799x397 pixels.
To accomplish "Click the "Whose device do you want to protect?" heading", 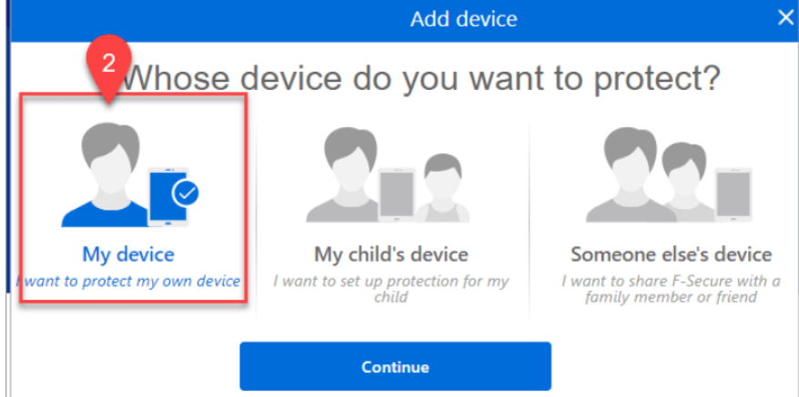I will [x=422, y=77].
